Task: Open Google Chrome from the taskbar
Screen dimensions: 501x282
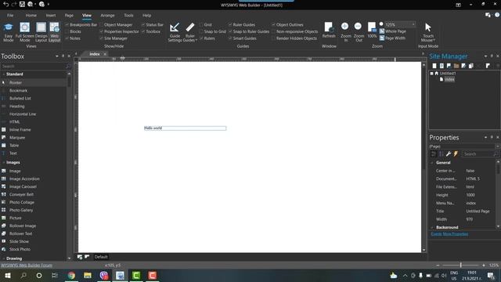Action: (71, 275)
